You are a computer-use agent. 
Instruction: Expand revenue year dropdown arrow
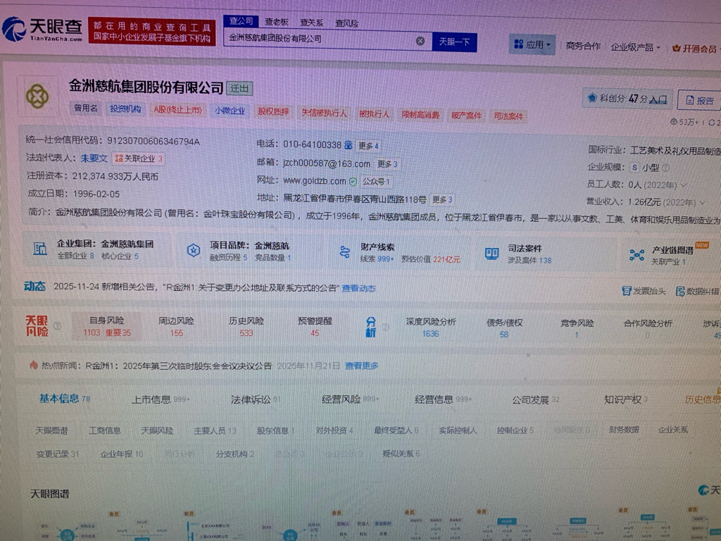pos(702,202)
